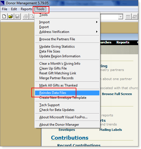Click the Mailing Labels link
The height and width of the screenshot is (149, 141).
point(111,130)
